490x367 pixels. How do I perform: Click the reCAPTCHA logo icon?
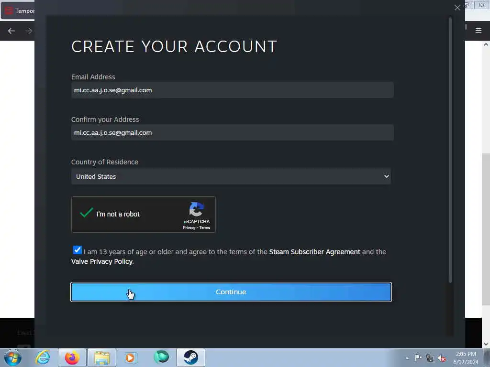[x=197, y=209]
